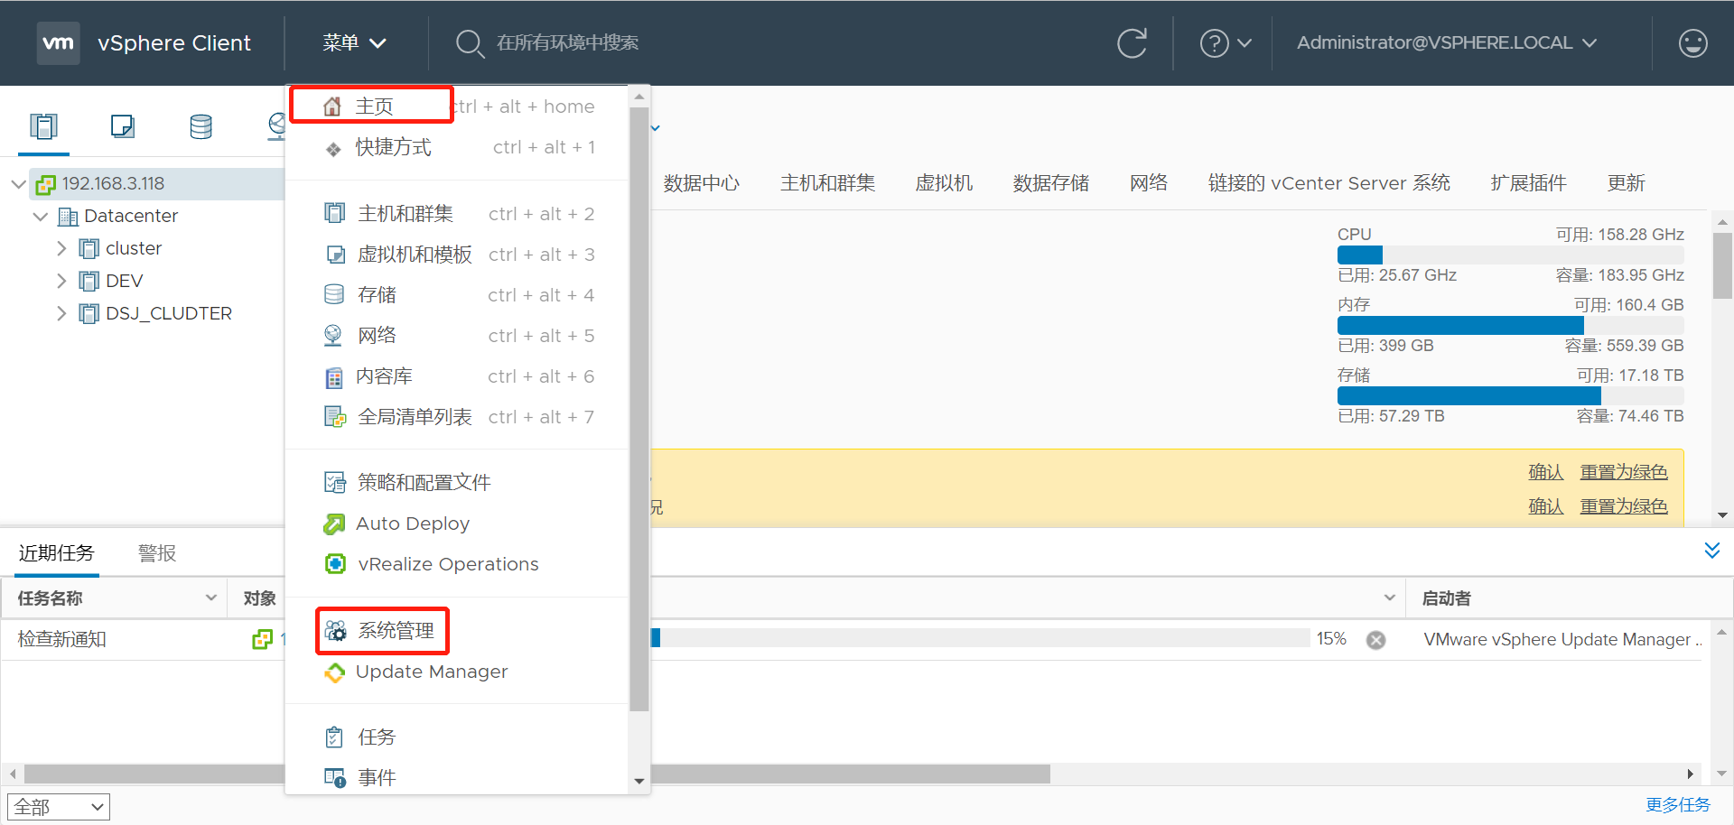This screenshot has width=1734, height=825.
Task: Click the 系统管理 gears icon
Action: (335, 631)
